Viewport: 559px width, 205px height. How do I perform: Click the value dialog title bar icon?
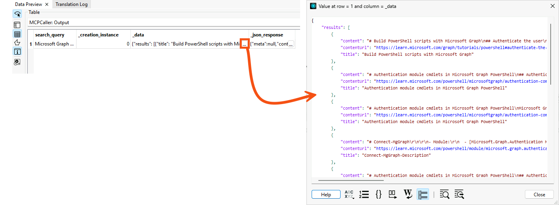(x=313, y=6)
